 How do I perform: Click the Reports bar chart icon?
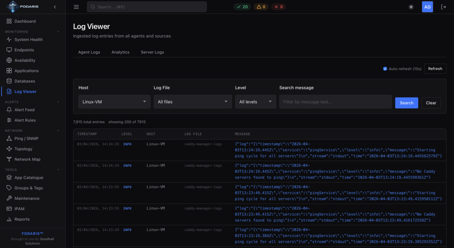pyautogui.click(x=9, y=219)
